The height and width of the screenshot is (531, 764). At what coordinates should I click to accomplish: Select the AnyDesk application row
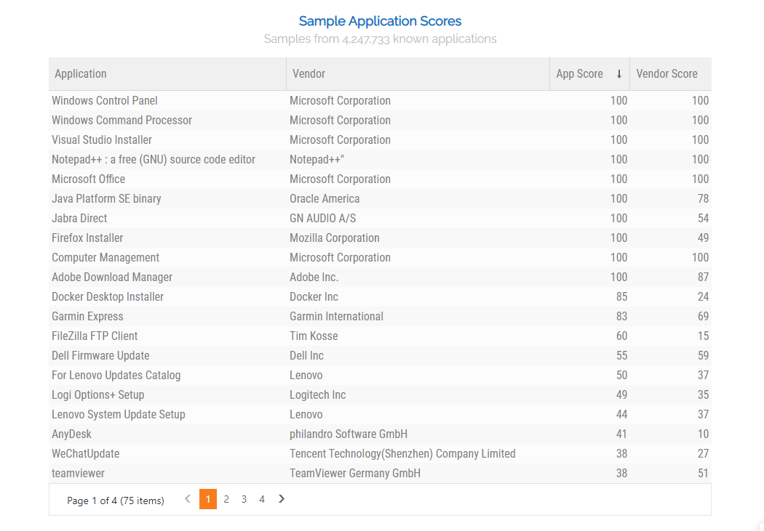pyautogui.click(x=71, y=434)
